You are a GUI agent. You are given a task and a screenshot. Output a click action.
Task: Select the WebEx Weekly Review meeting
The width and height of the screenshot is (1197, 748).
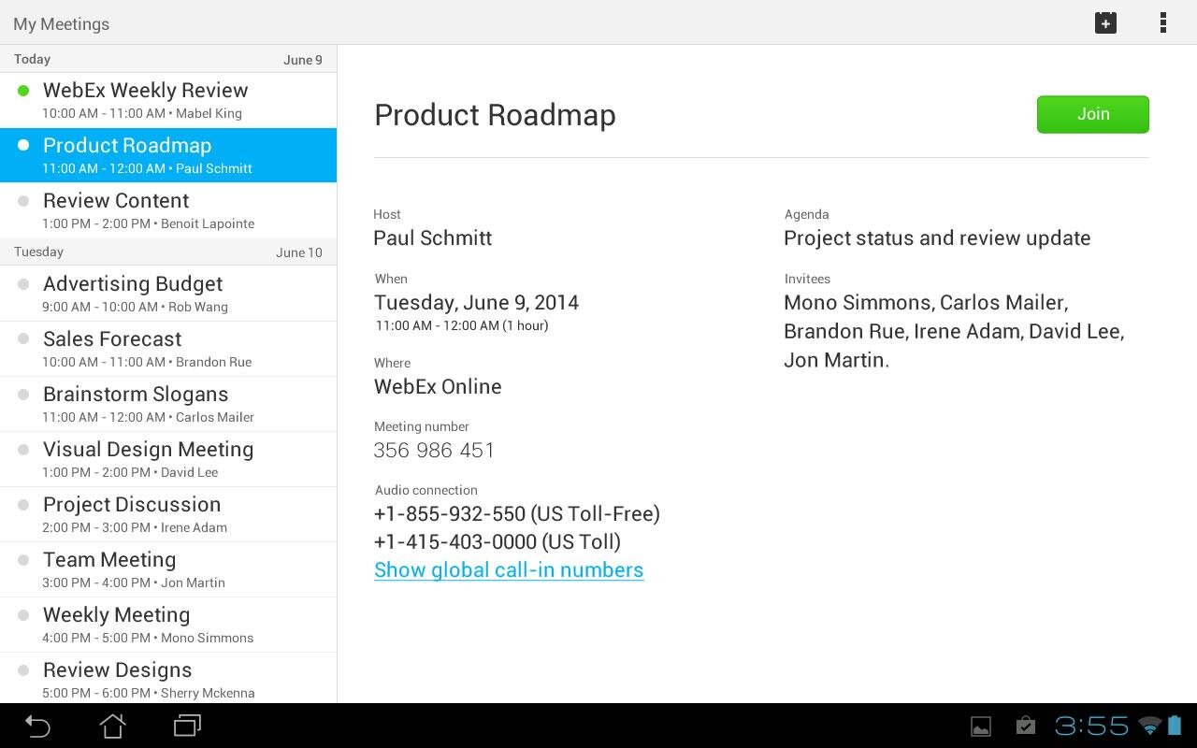coord(168,100)
